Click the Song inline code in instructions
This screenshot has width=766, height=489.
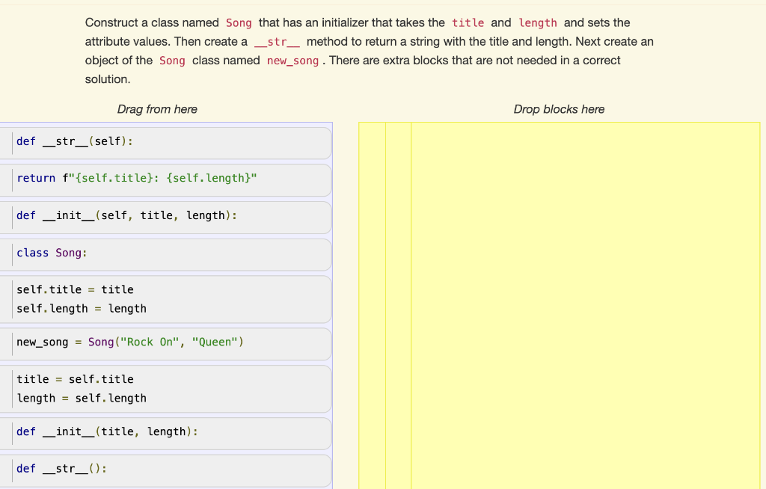(x=239, y=22)
